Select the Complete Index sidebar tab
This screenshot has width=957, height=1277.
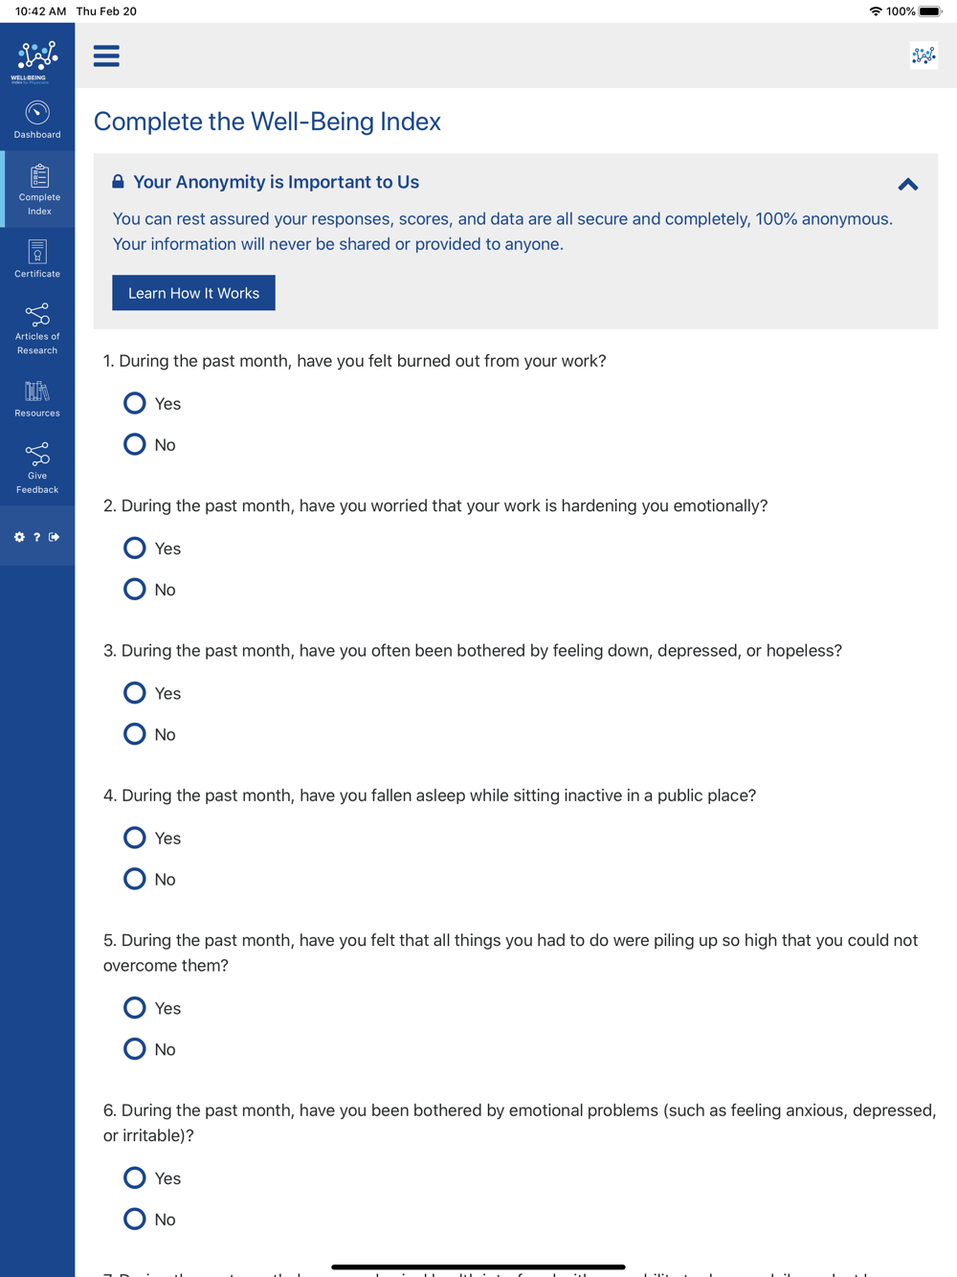(37, 190)
